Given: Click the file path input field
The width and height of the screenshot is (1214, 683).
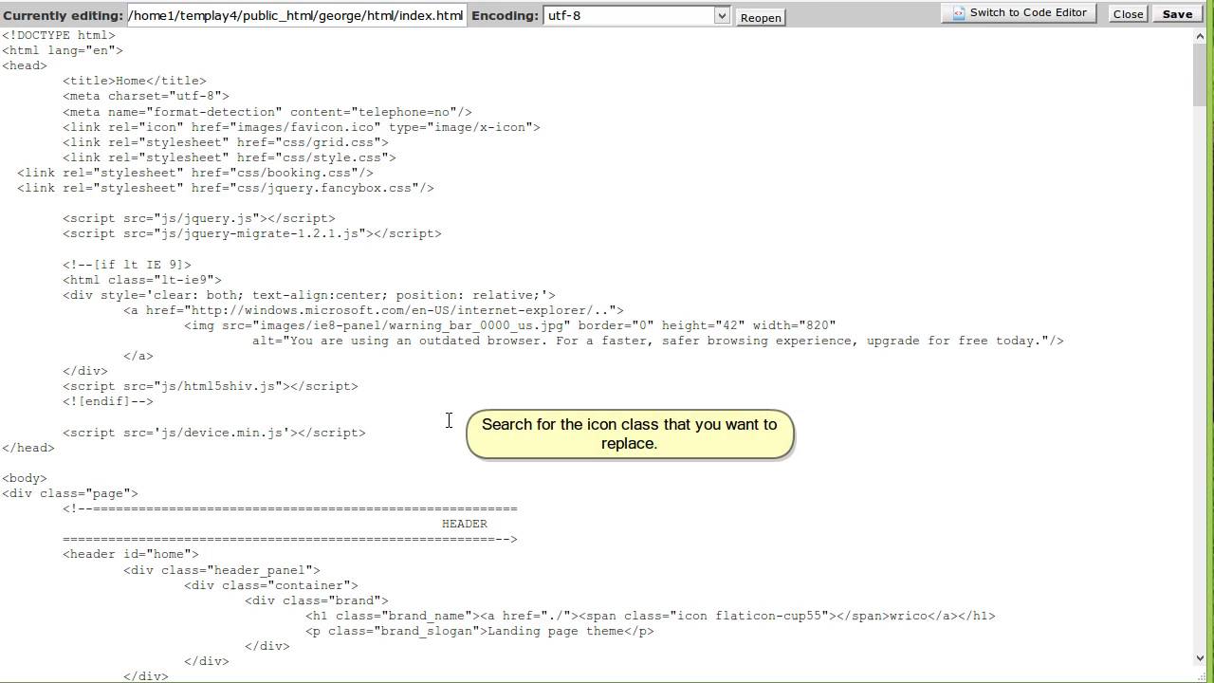Looking at the screenshot, I should (296, 15).
